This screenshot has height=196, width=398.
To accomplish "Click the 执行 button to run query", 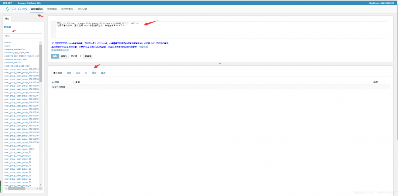I will pyautogui.click(x=55, y=56).
